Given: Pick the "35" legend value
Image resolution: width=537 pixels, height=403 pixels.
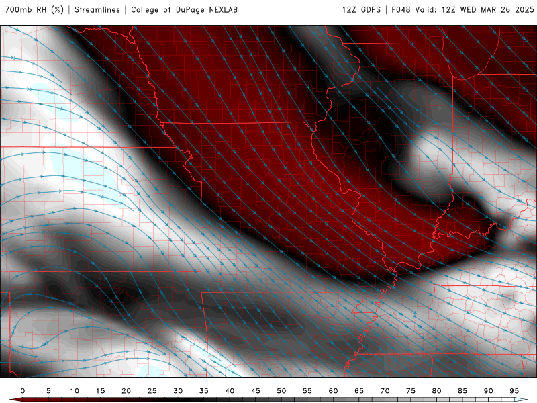Looking at the screenshot, I should pyautogui.click(x=204, y=391).
